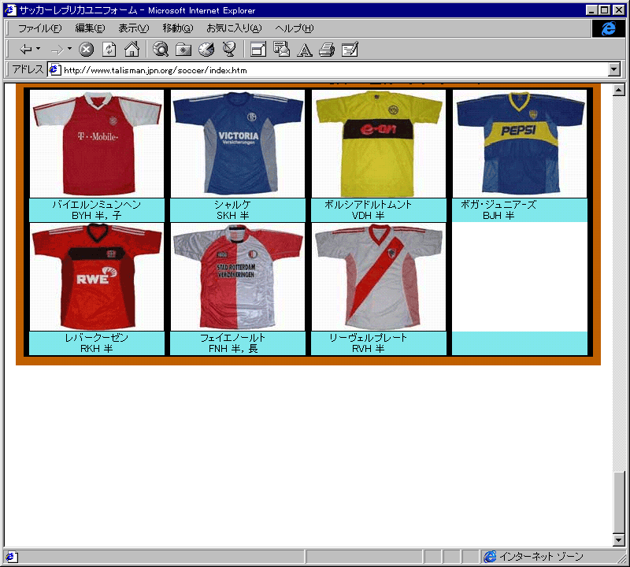Click the vertical scrollbar down arrow

pos(619,540)
